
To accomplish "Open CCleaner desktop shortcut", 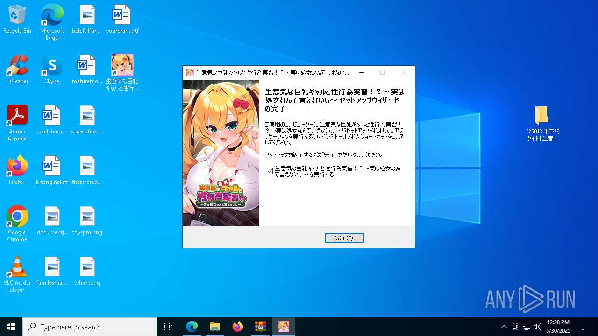I will pyautogui.click(x=17, y=70).
